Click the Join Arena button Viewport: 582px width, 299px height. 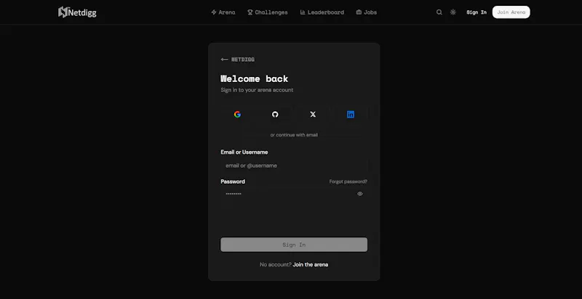point(511,12)
